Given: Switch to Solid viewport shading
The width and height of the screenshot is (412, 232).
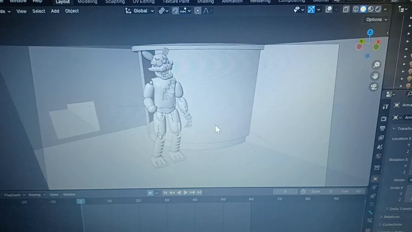Looking at the screenshot, I should tap(363, 9).
